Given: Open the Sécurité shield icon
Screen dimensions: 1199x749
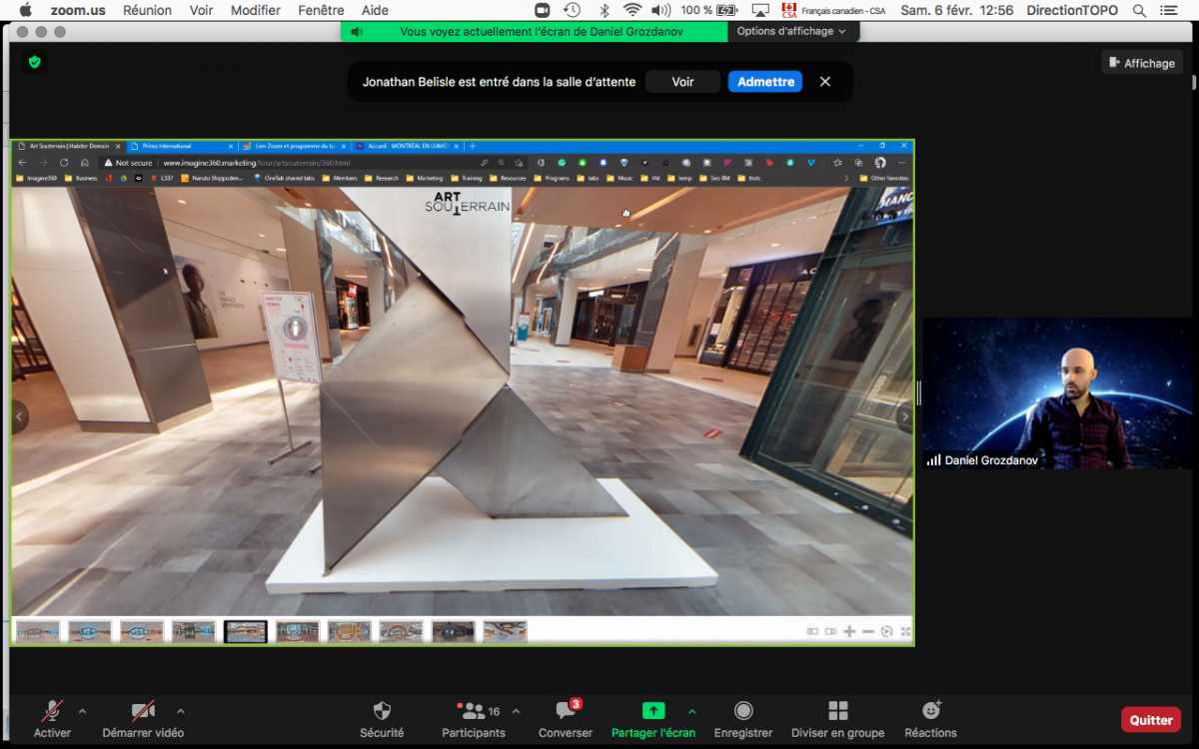Looking at the screenshot, I should pos(382,711).
